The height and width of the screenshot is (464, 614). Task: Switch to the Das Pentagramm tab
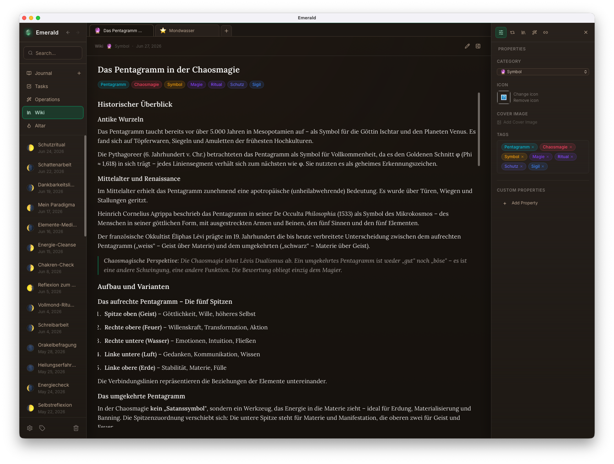122,31
